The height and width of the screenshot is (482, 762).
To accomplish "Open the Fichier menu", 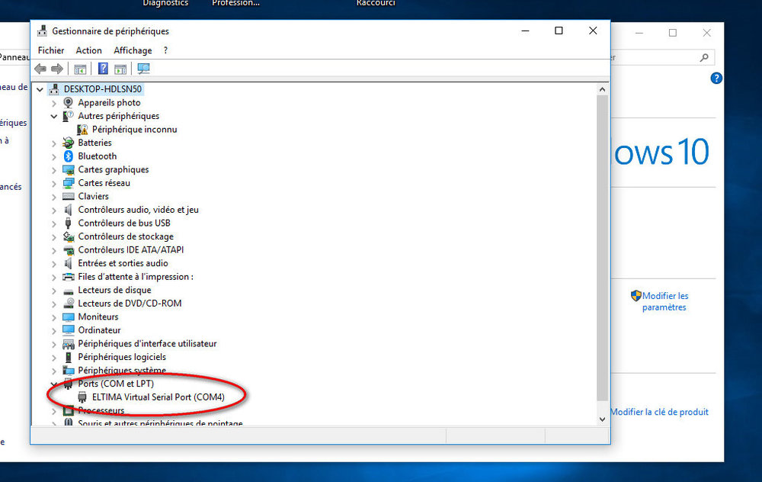I will coord(51,50).
